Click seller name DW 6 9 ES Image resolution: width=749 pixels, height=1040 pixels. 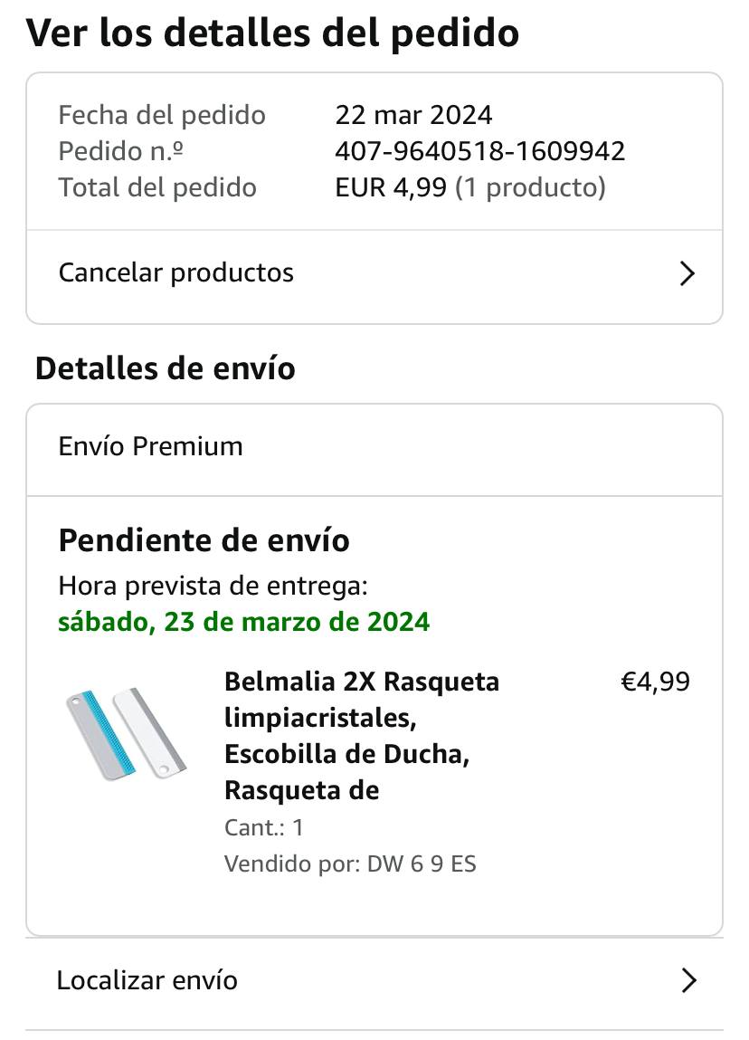(421, 863)
